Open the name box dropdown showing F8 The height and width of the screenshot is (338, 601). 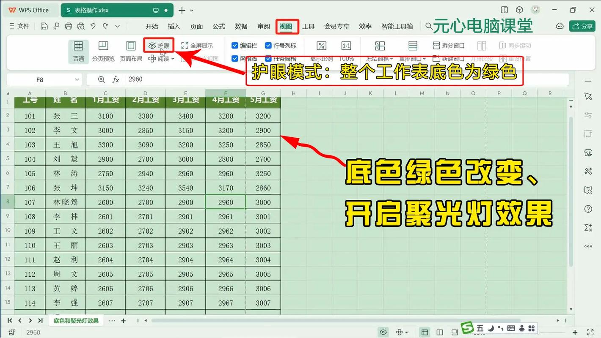(77, 79)
